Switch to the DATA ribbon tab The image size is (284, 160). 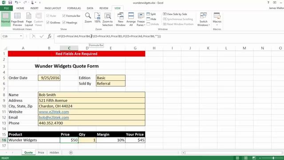[x=90, y=8]
